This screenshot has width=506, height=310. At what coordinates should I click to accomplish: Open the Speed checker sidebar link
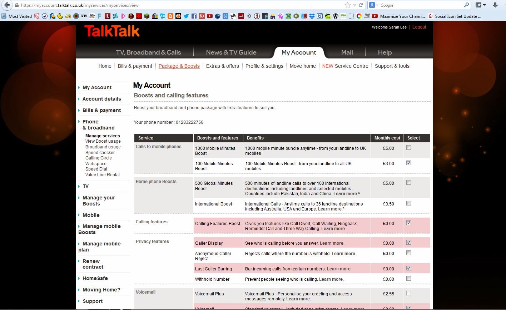[100, 153]
